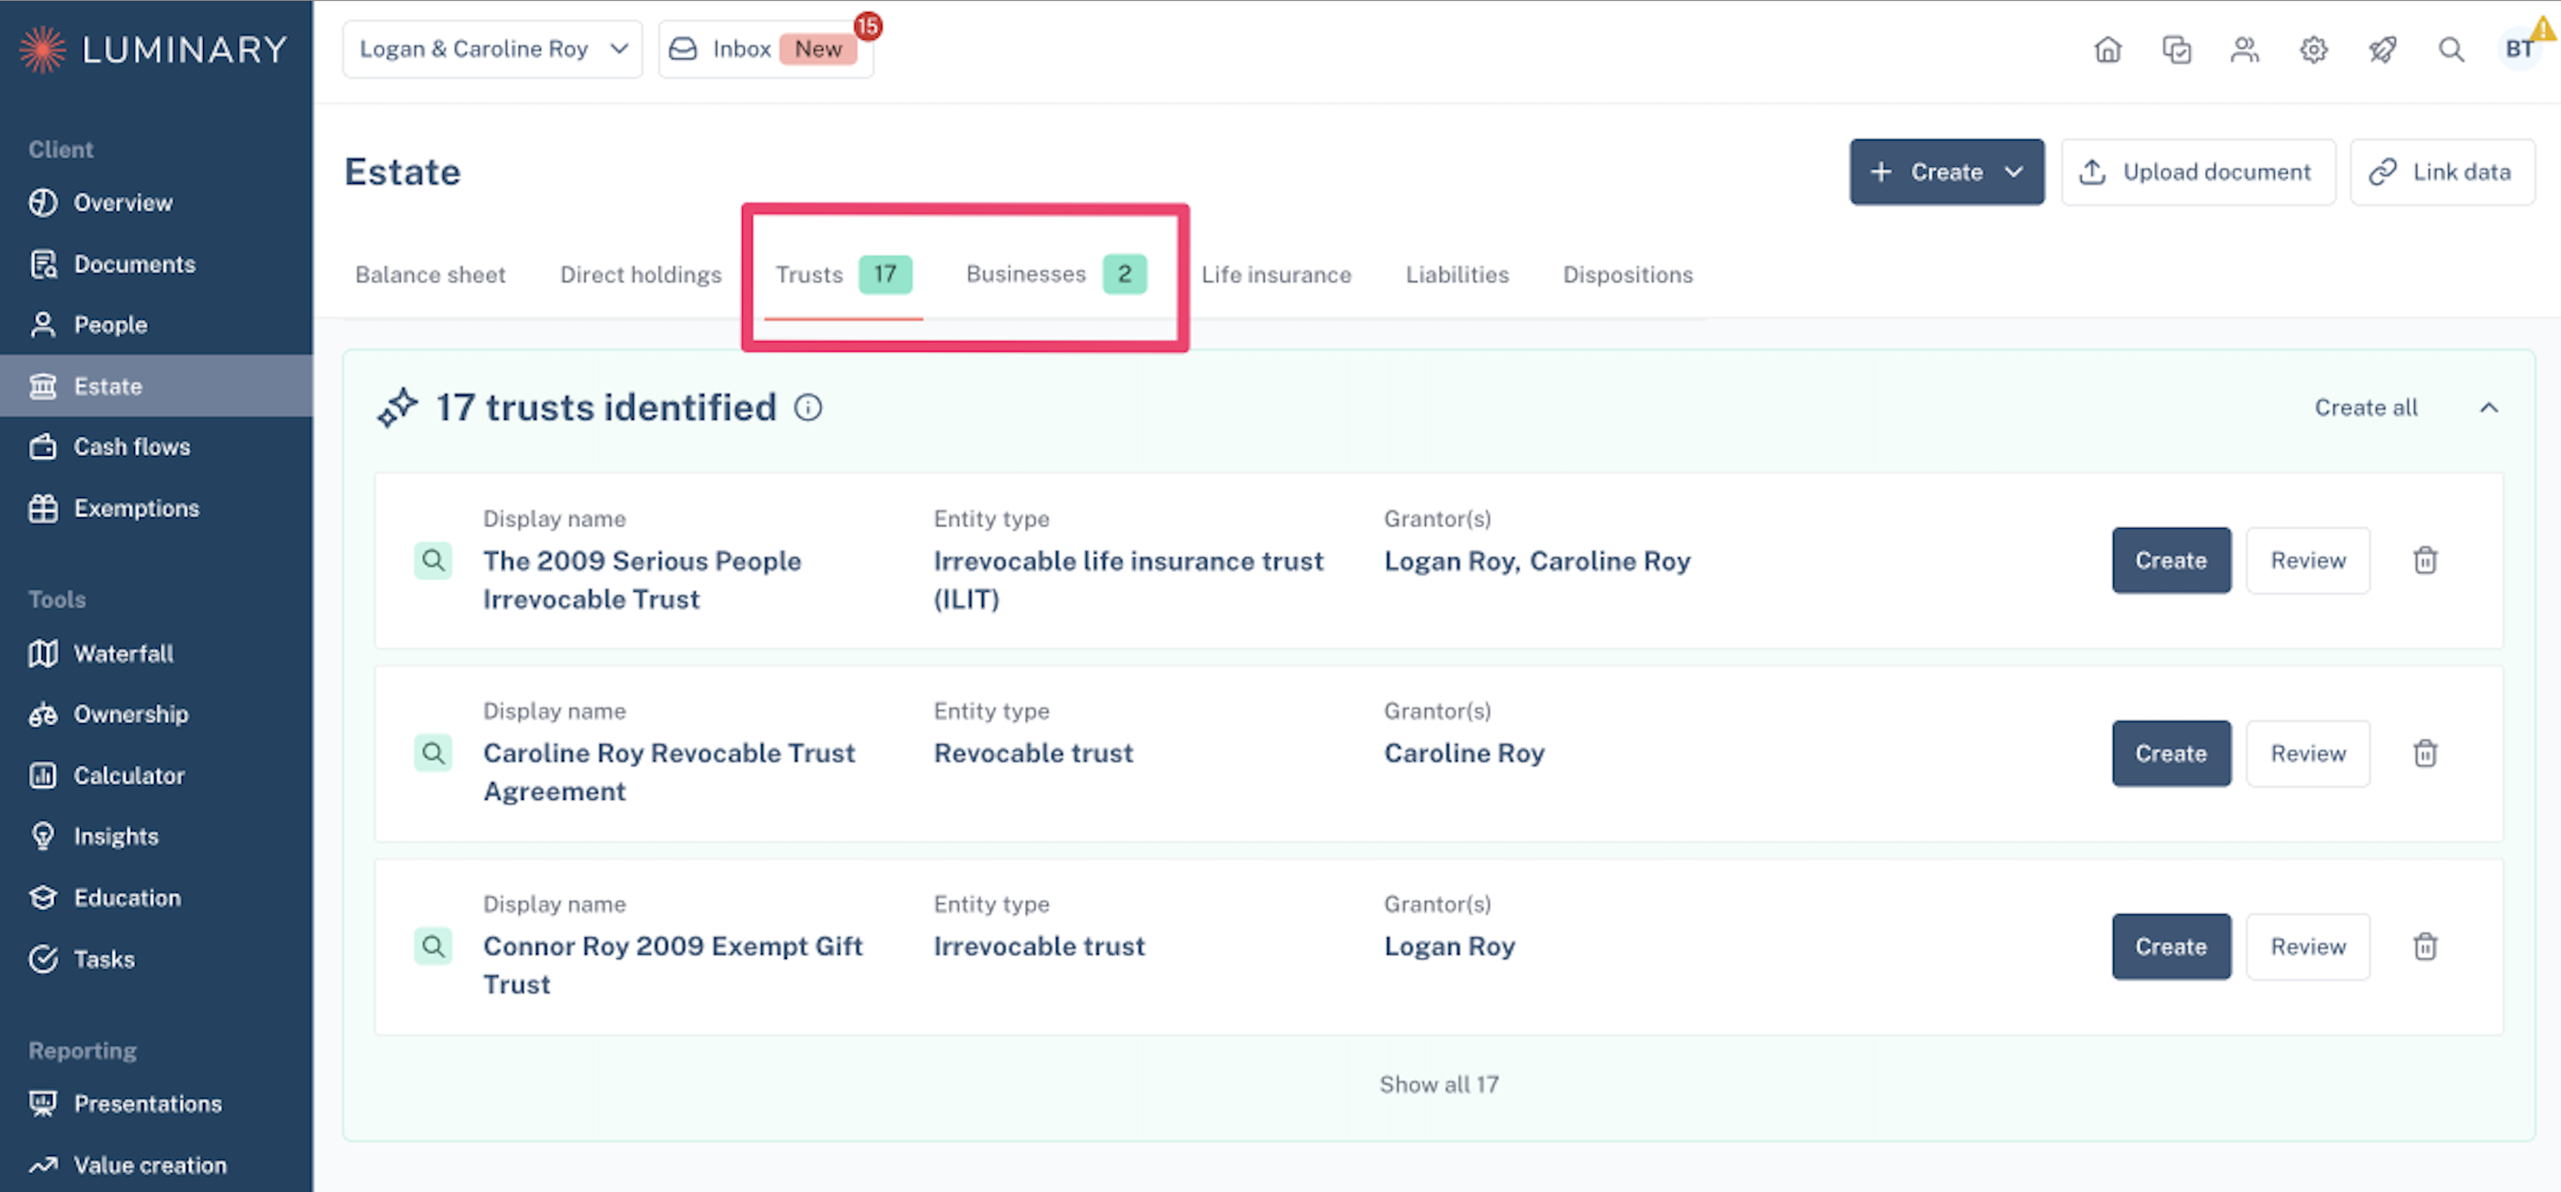Select the Trusts tab
Screen dimensions: 2561x1192
[843, 274]
